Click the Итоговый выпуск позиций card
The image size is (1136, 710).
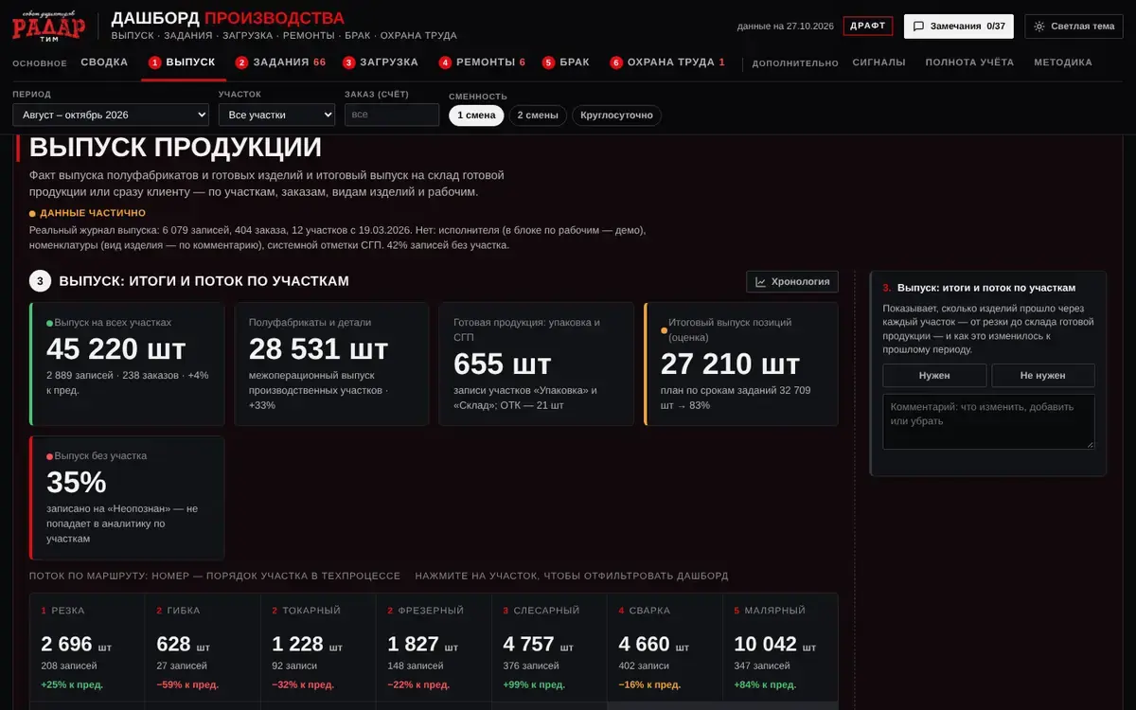[741, 364]
